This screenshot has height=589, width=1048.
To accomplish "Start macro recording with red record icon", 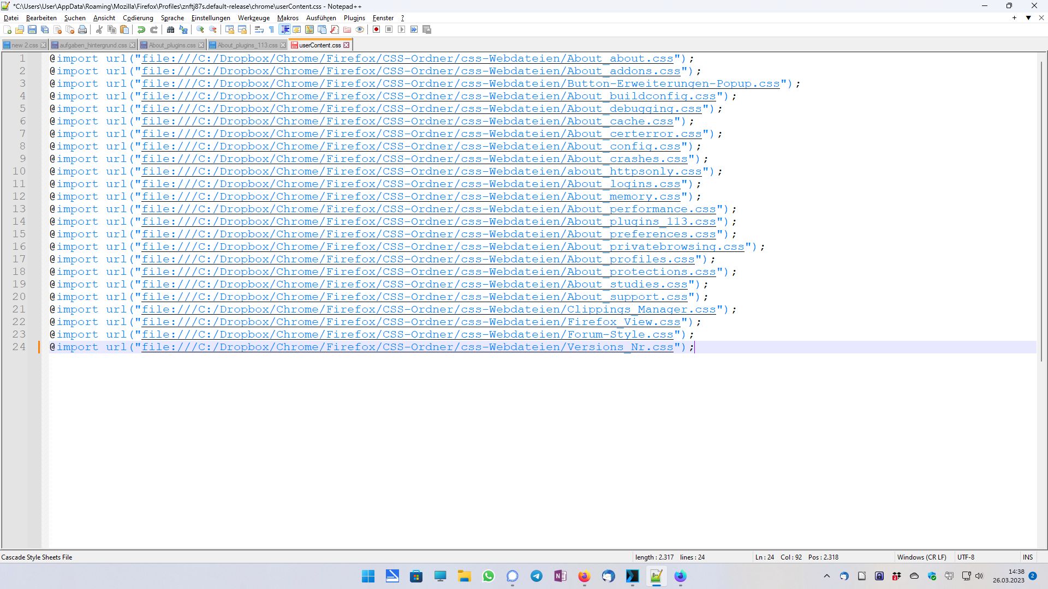I will [x=376, y=29].
